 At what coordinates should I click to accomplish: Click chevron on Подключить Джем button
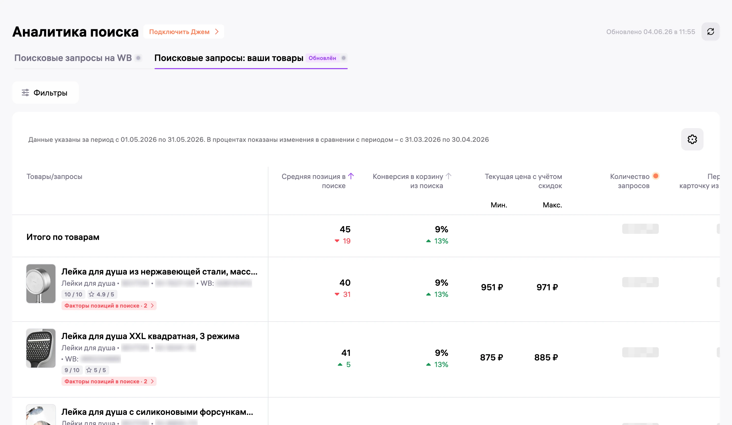click(217, 32)
